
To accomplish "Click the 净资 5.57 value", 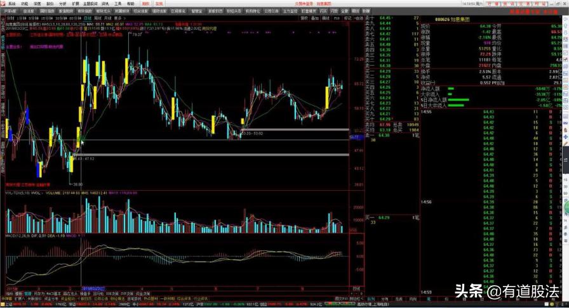I will pos(486,77).
